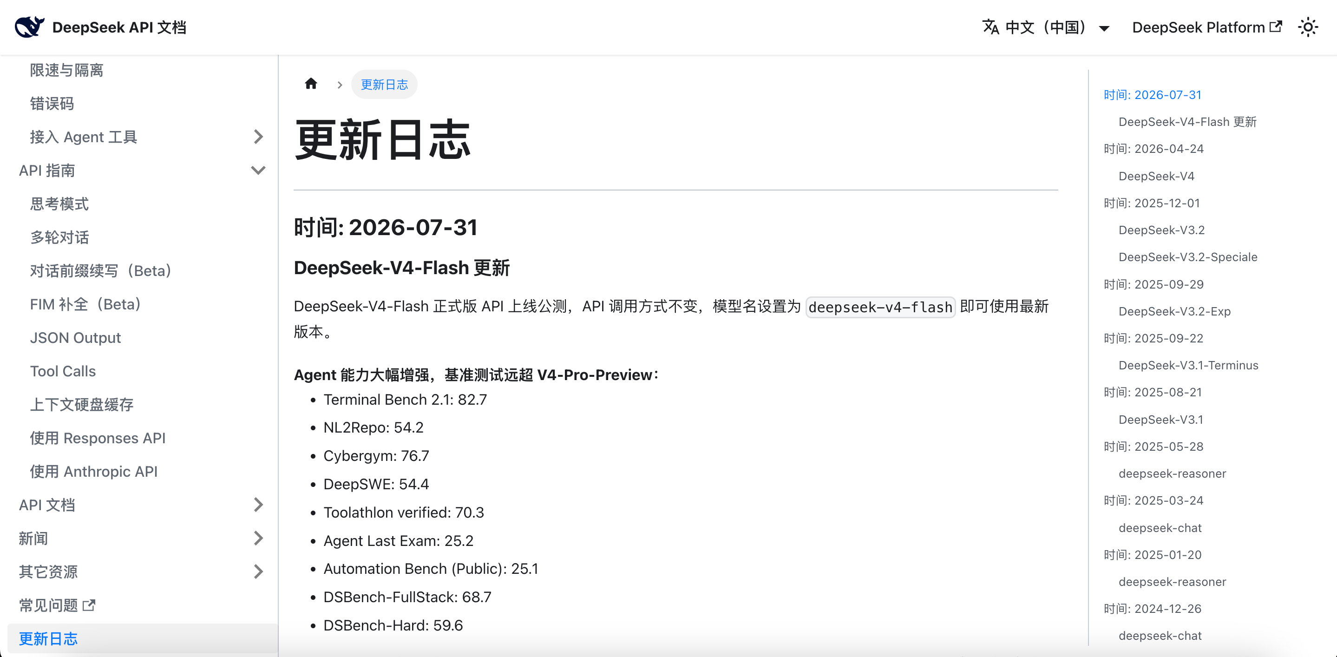1337x657 pixels.
Task: Jump to DeepSeek-V3.1 in contents
Action: pyautogui.click(x=1160, y=419)
